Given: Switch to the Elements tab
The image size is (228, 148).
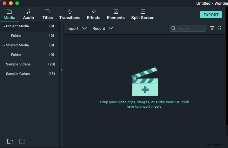Looking at the screenshot, I should click(116, 15).
